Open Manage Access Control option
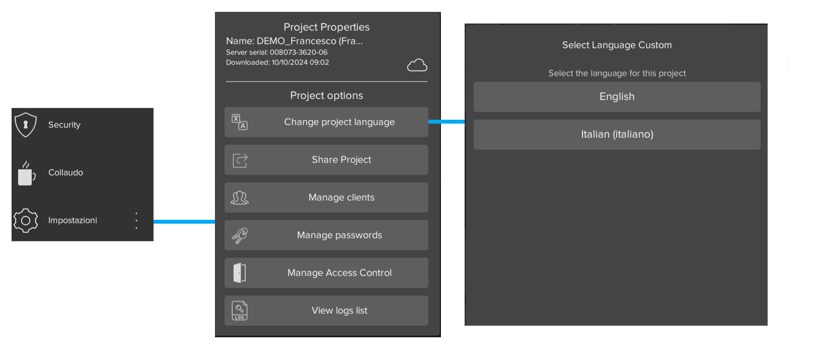The height and width of the screenshot is (360, 822). (339, 273)
